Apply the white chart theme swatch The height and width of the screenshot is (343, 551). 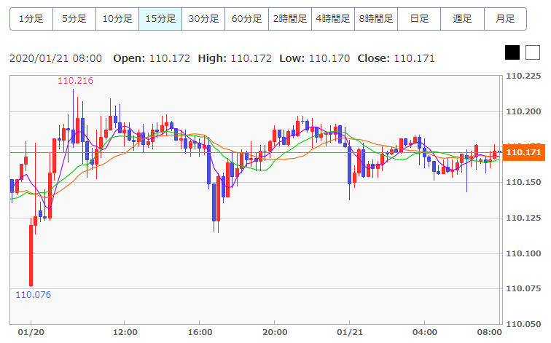532,52
